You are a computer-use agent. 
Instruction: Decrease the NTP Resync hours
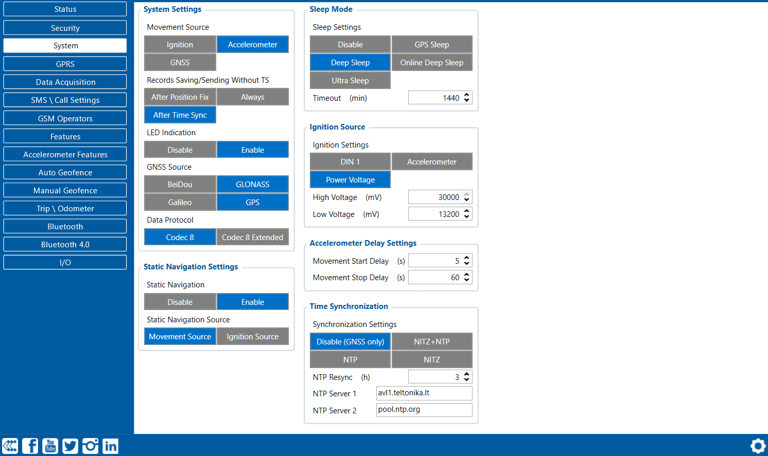pyautogui.click(x=466, y=379)
